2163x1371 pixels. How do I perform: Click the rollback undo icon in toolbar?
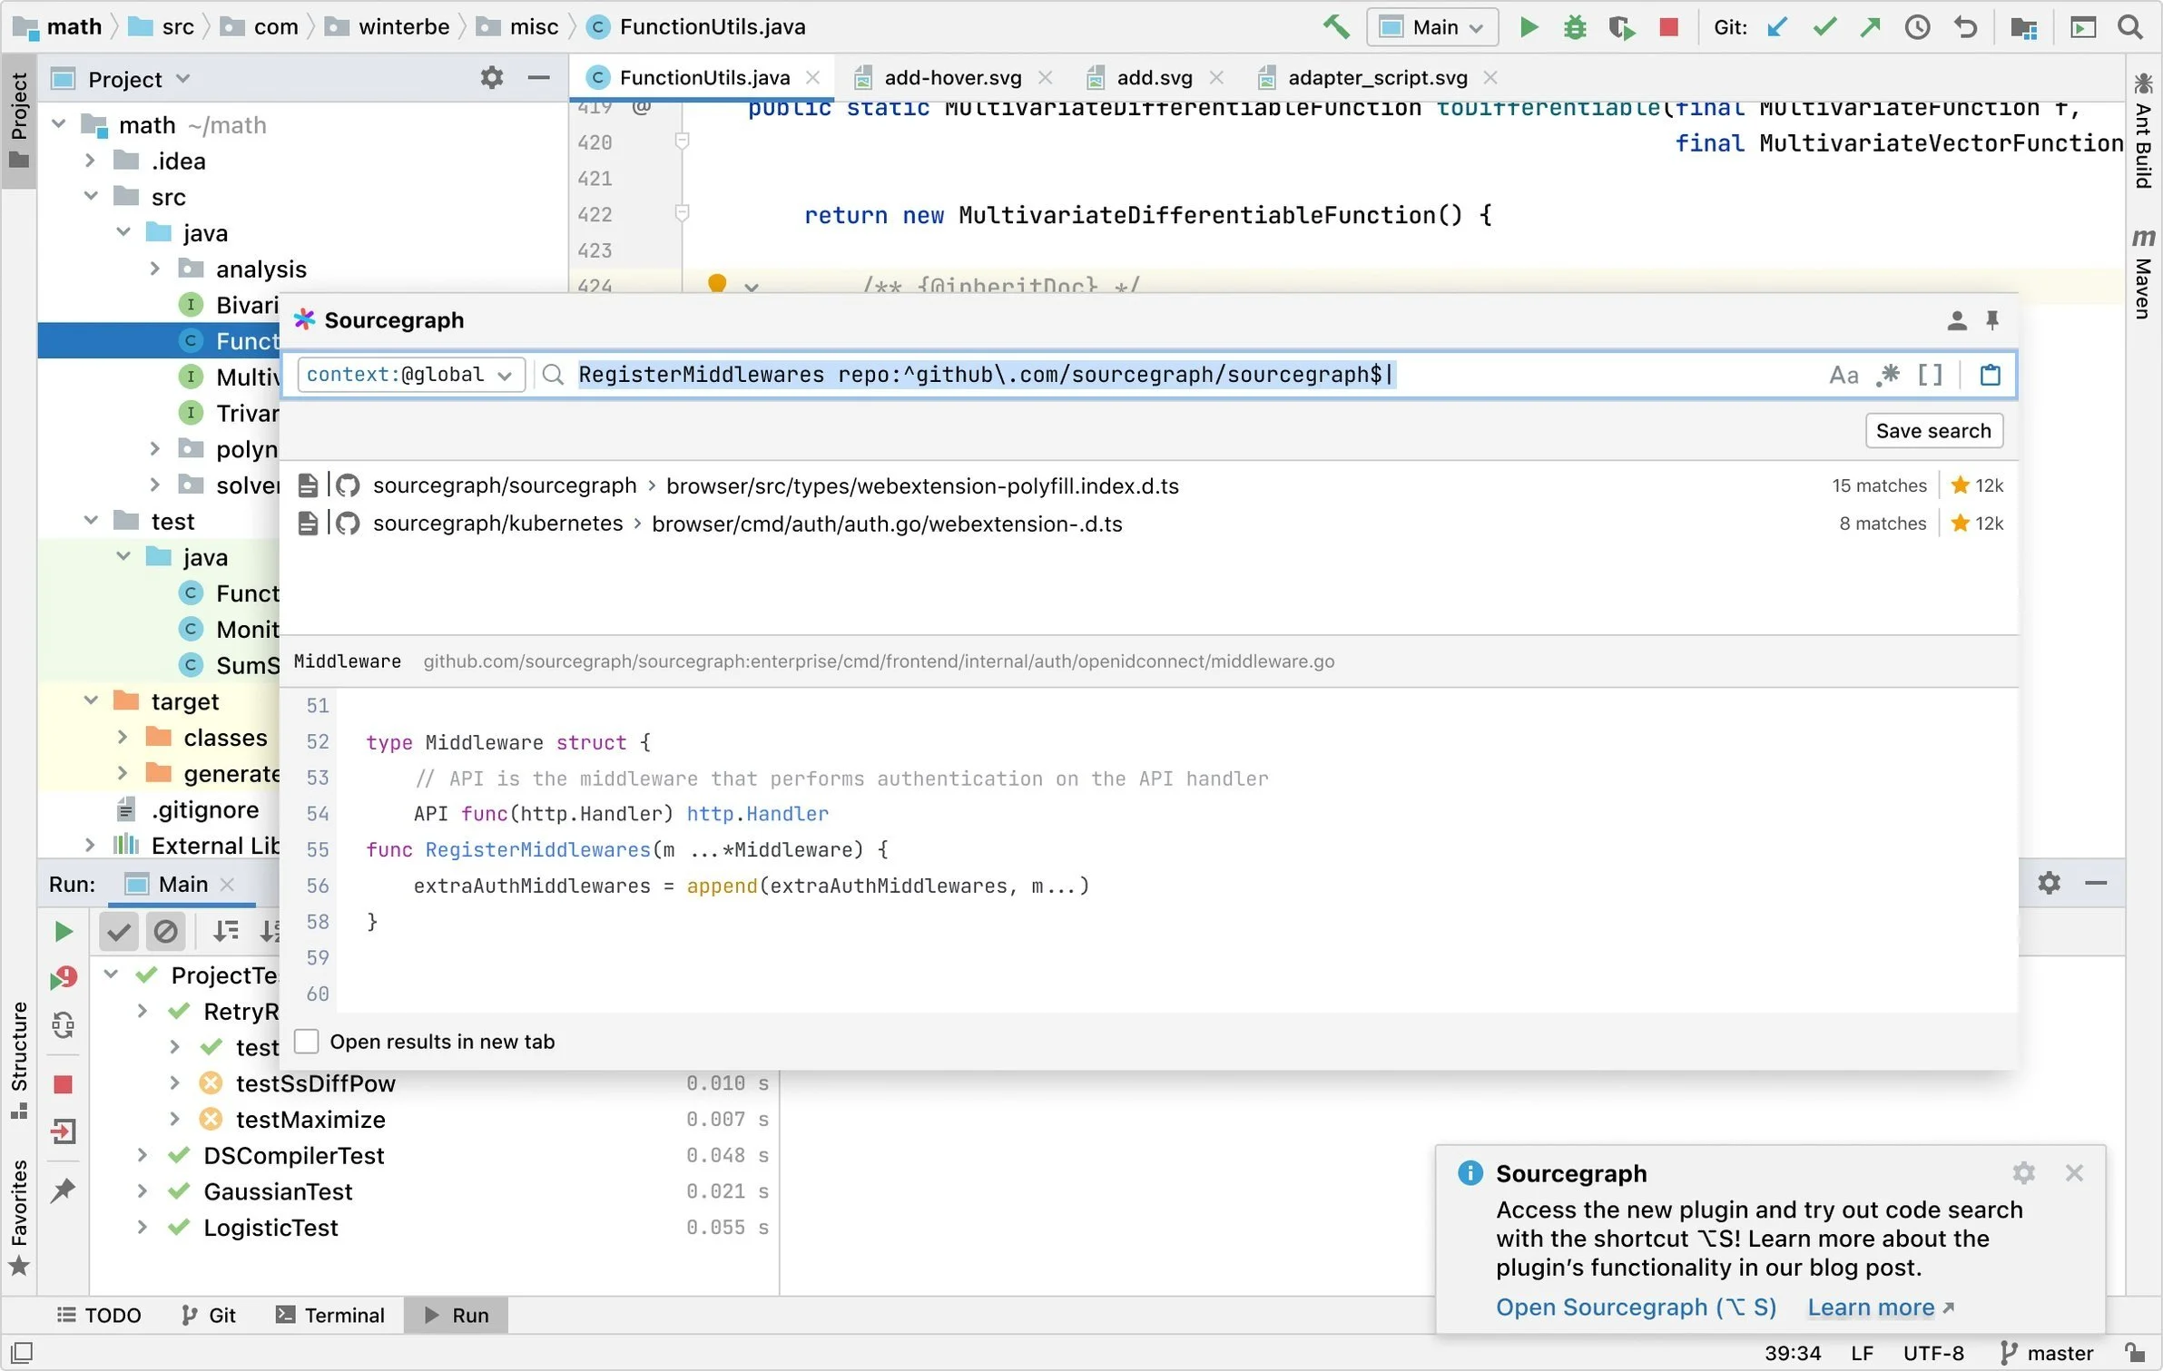(1965, 27)
